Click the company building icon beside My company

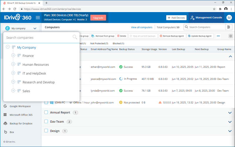[8, 28]
